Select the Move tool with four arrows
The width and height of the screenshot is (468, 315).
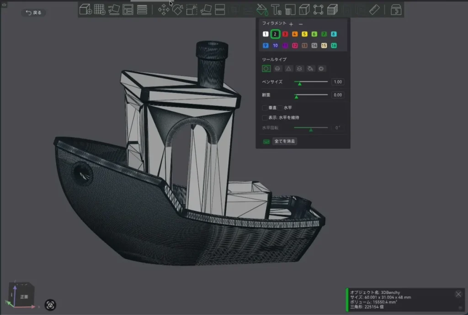pyautogui.click(x=164, y=10)
